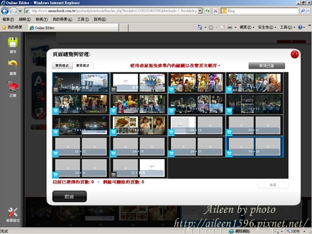This screenshot has height=234, width=312.
Task: Open the View (檢視) menu
Action: click(42, 19)
